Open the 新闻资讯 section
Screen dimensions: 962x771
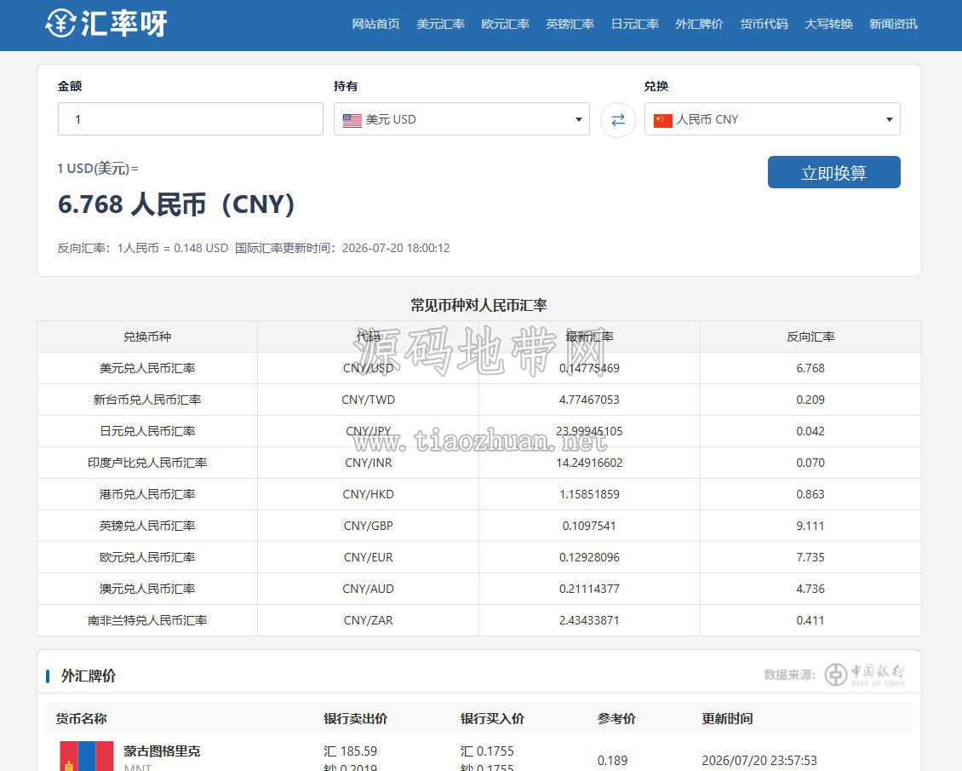click(893, 24)
